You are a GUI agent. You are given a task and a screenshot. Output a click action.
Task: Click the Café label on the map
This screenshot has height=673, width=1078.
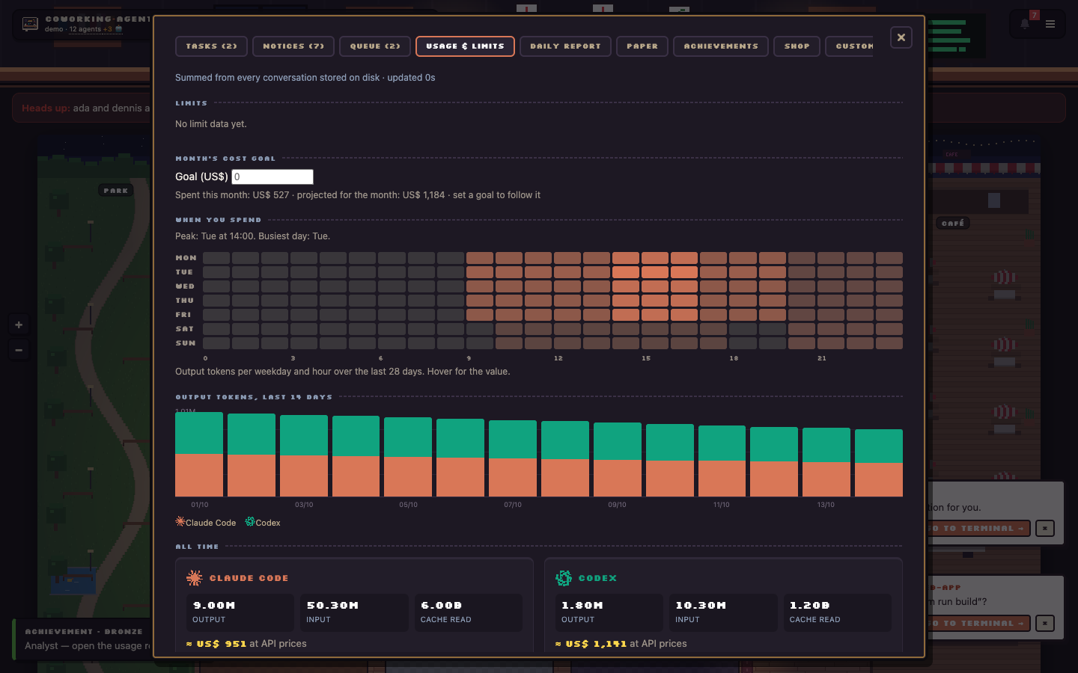[x=953, y=223]
